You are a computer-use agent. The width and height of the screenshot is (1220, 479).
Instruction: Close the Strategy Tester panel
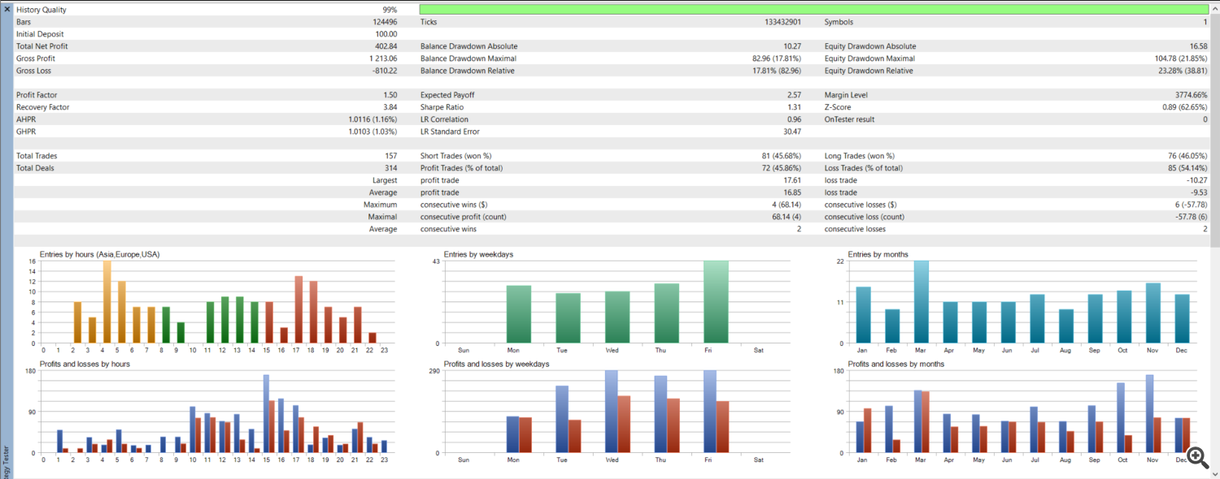(7, 8)
